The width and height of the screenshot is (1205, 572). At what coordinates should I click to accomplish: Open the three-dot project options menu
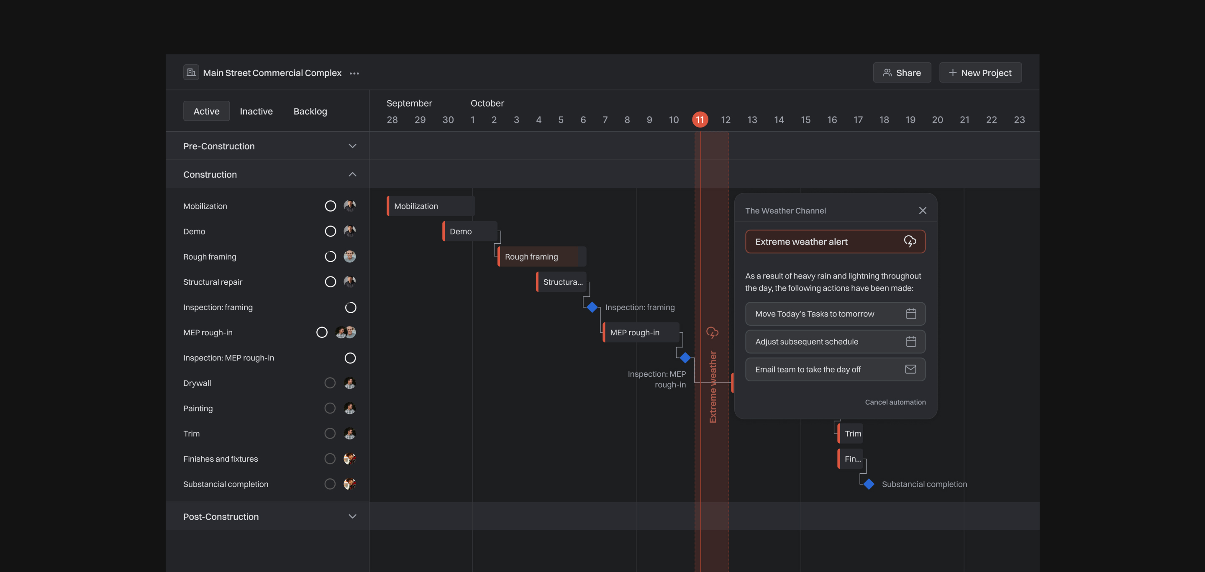pos(354,73)
